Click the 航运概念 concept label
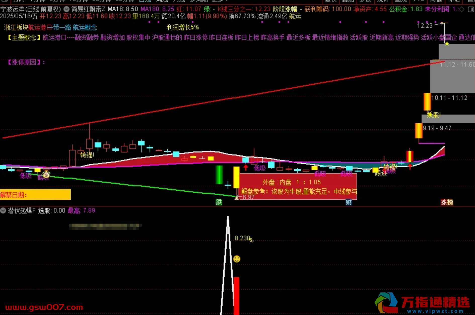Screen dimensions: 475x315 tap(85, 27)
